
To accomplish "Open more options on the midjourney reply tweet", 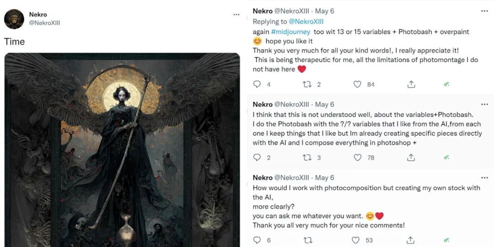I will 484,11.
